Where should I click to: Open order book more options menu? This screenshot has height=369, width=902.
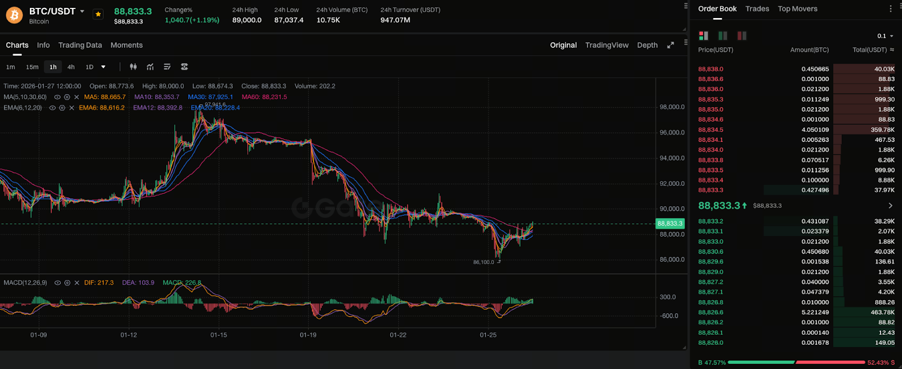(891, 9)
